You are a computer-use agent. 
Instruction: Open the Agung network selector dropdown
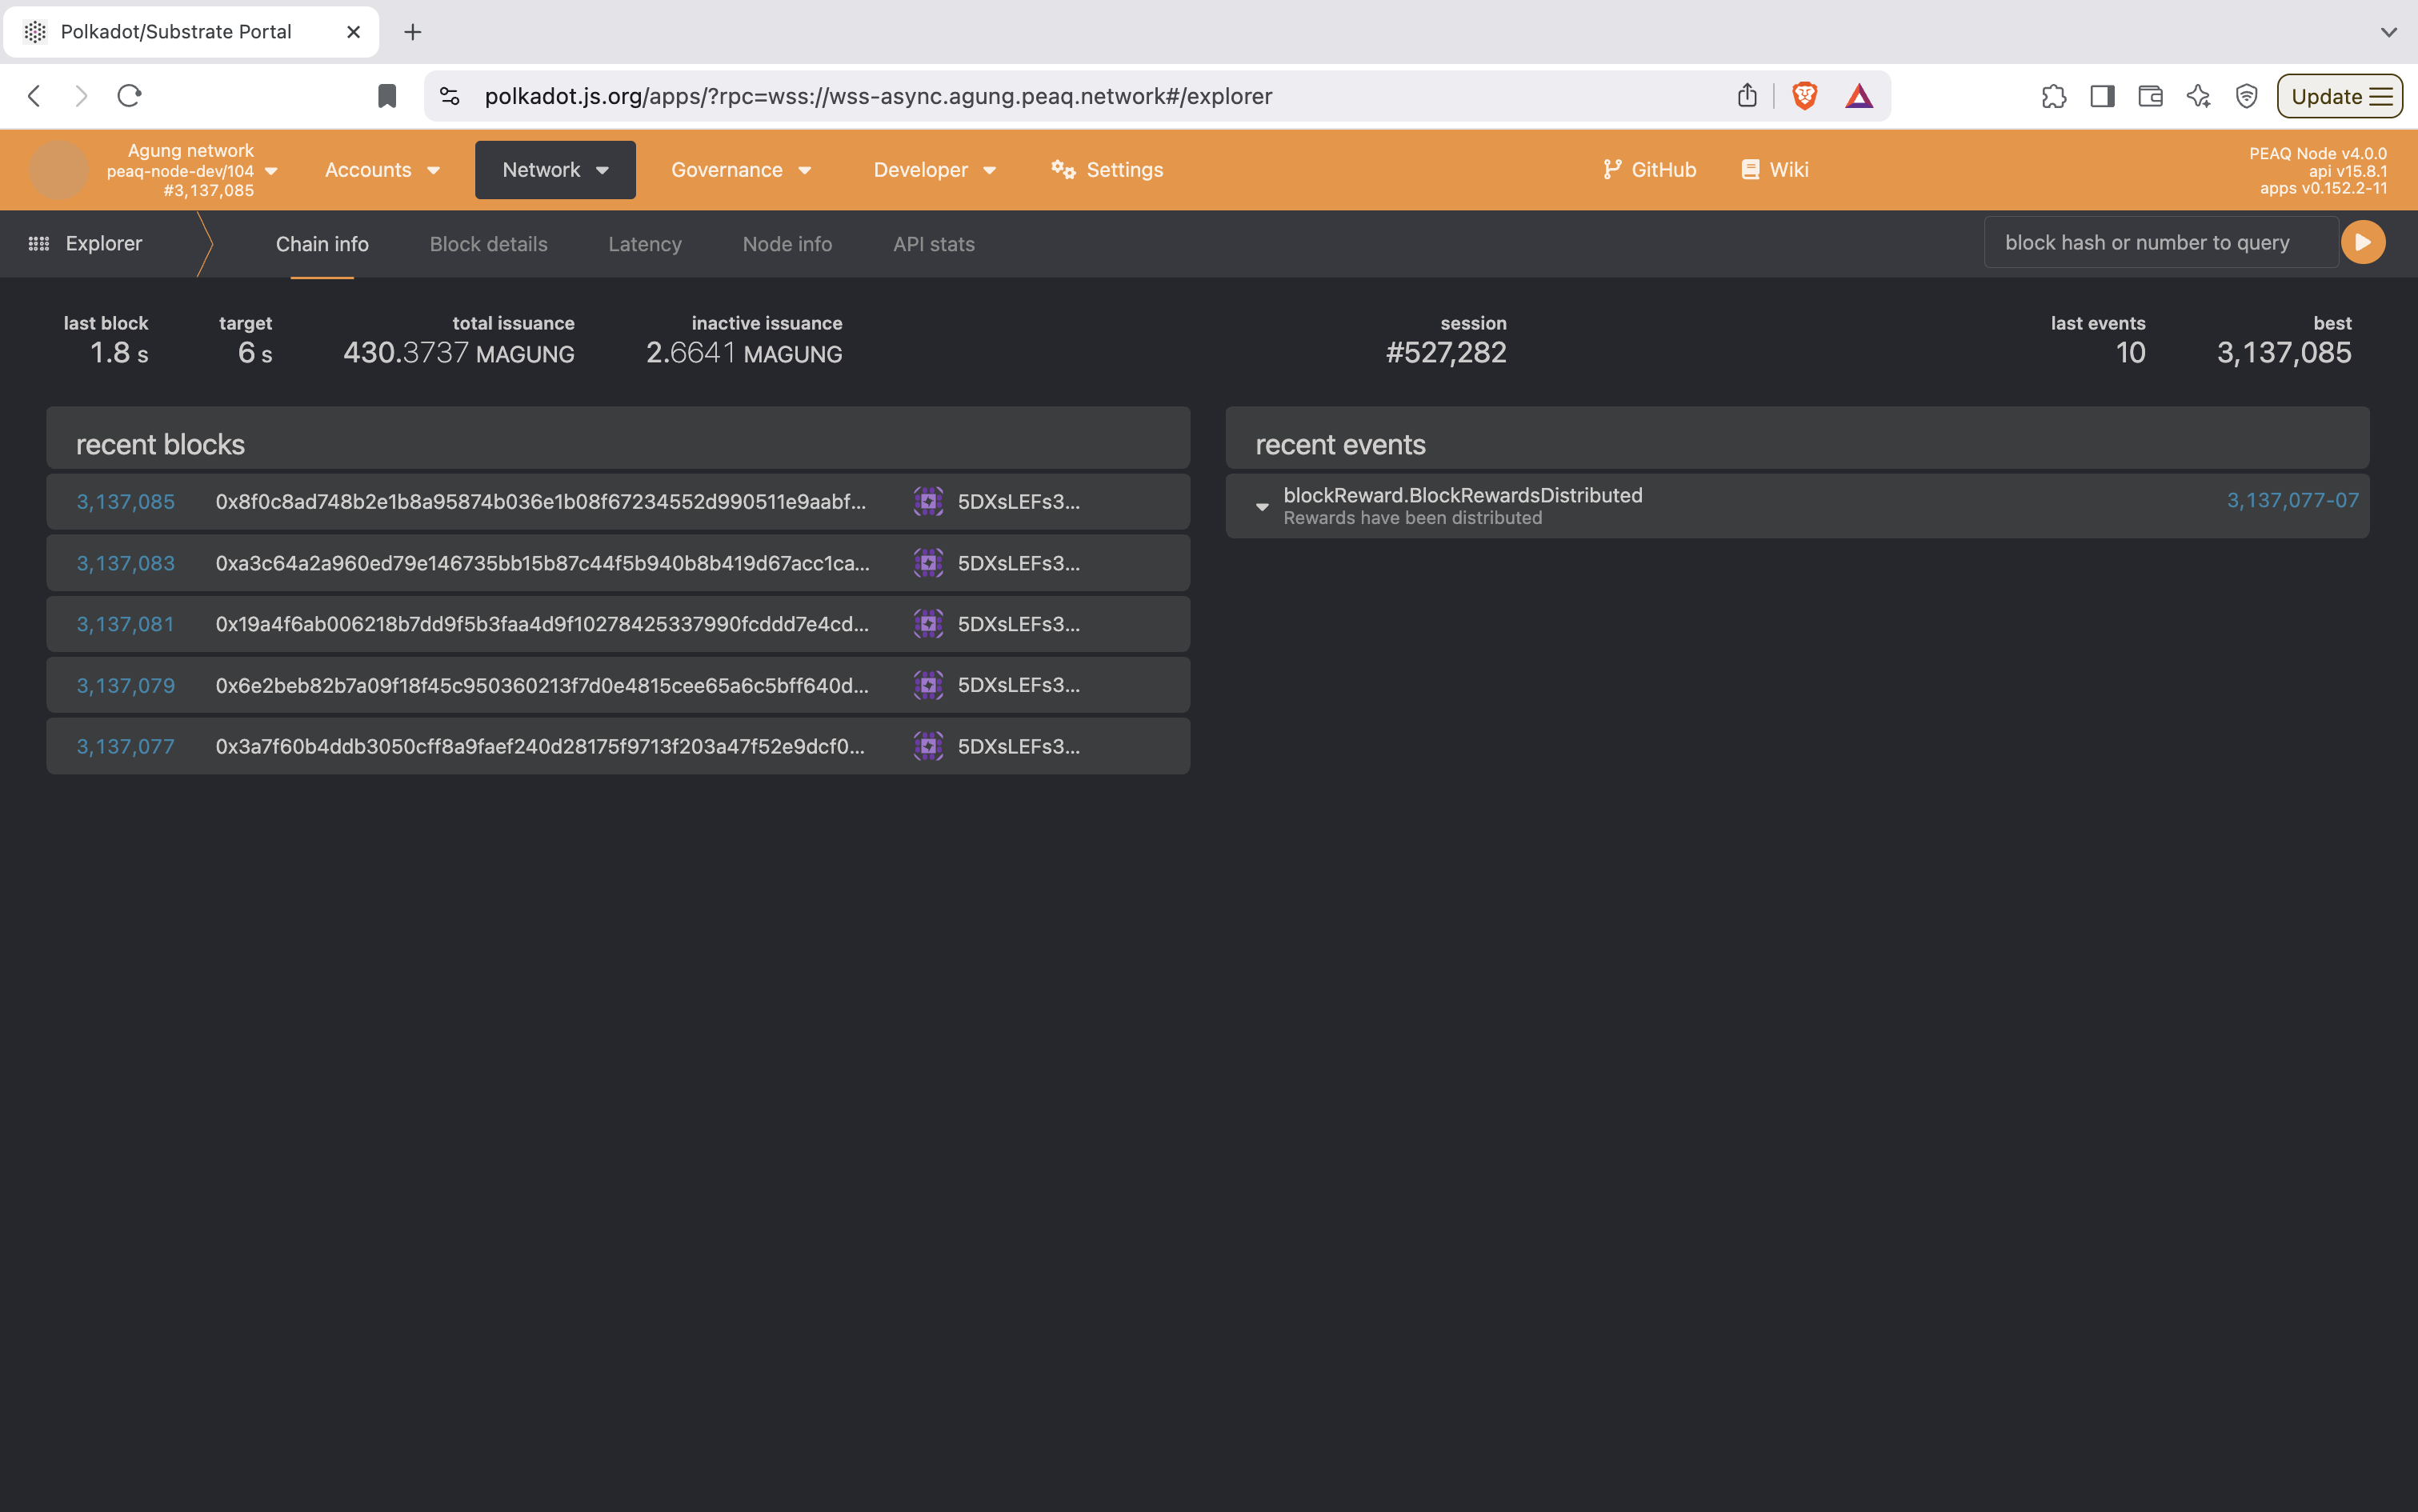click(x=190, y=170)
